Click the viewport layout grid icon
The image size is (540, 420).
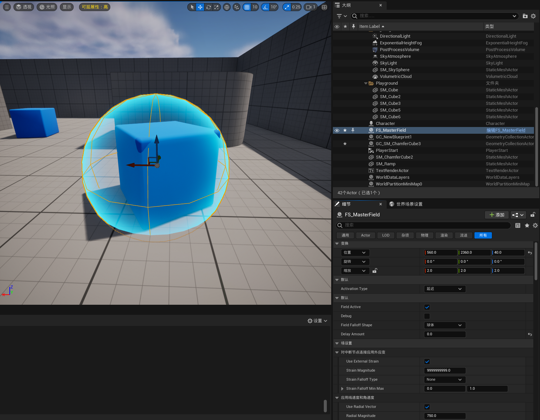pyautogui.click(x=324, y=7)
